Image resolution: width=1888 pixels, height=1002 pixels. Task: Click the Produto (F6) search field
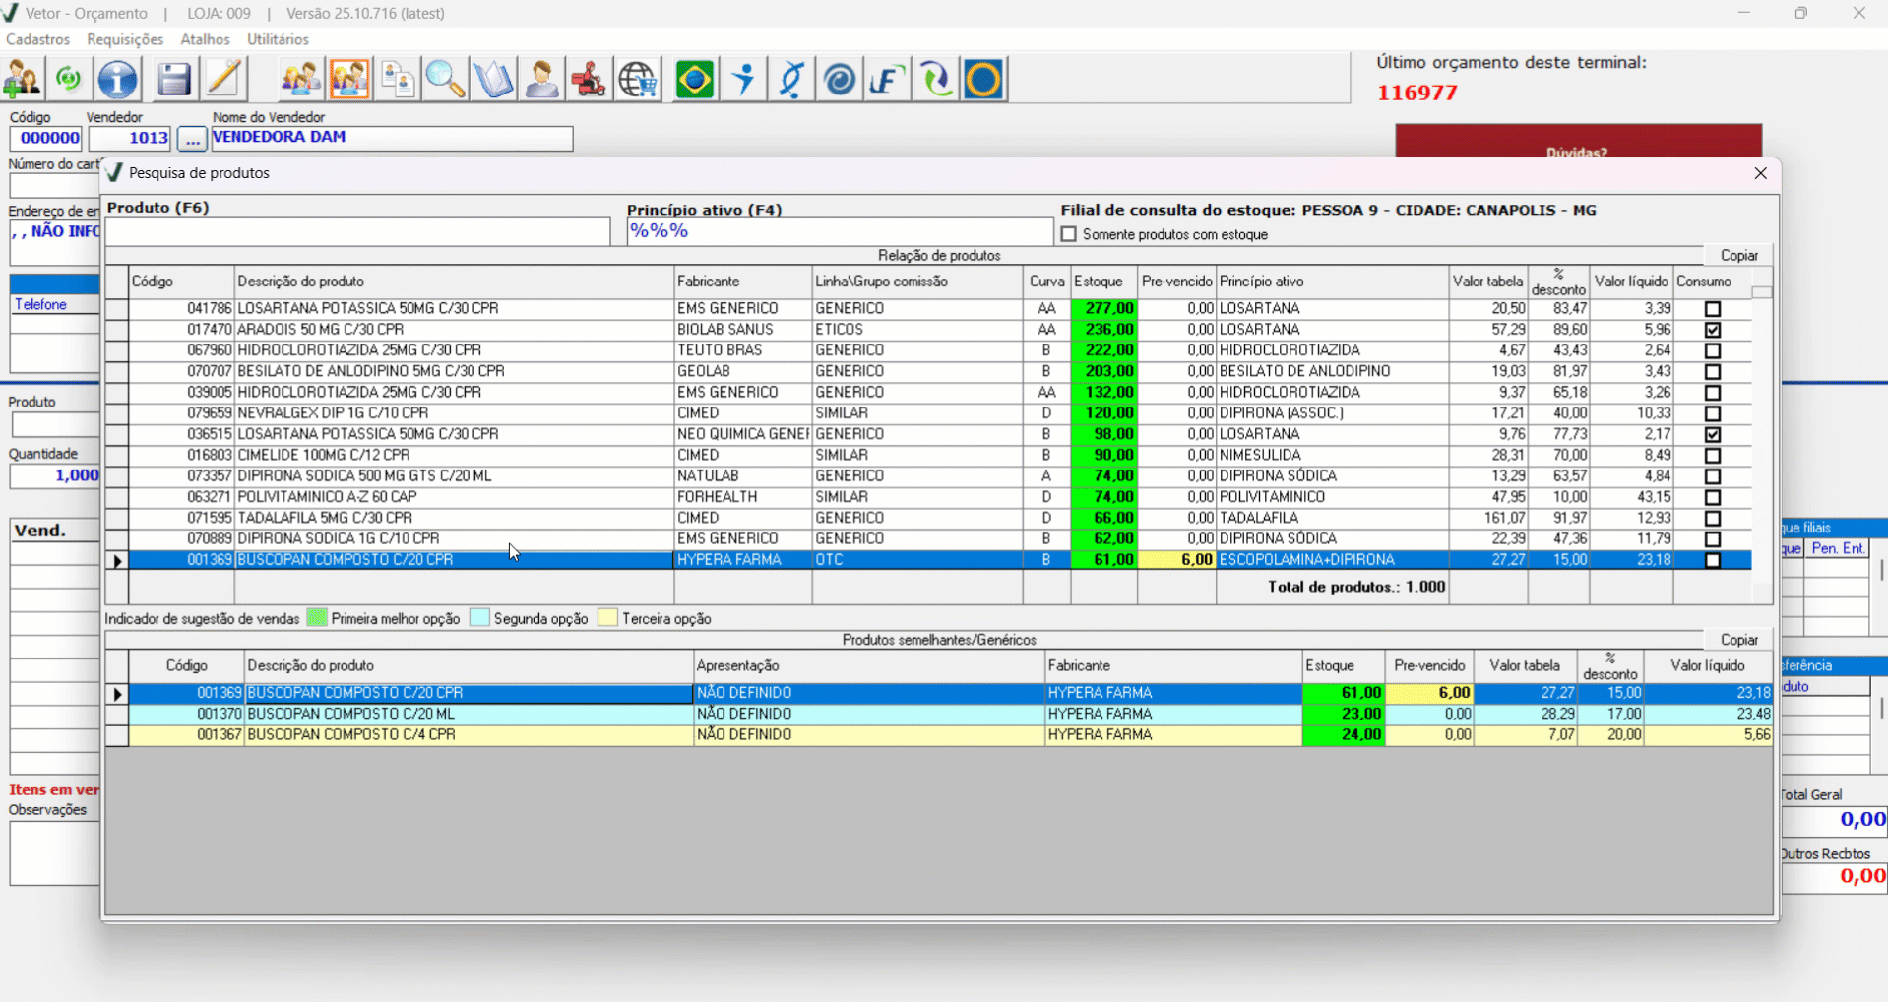pos(357,232)
